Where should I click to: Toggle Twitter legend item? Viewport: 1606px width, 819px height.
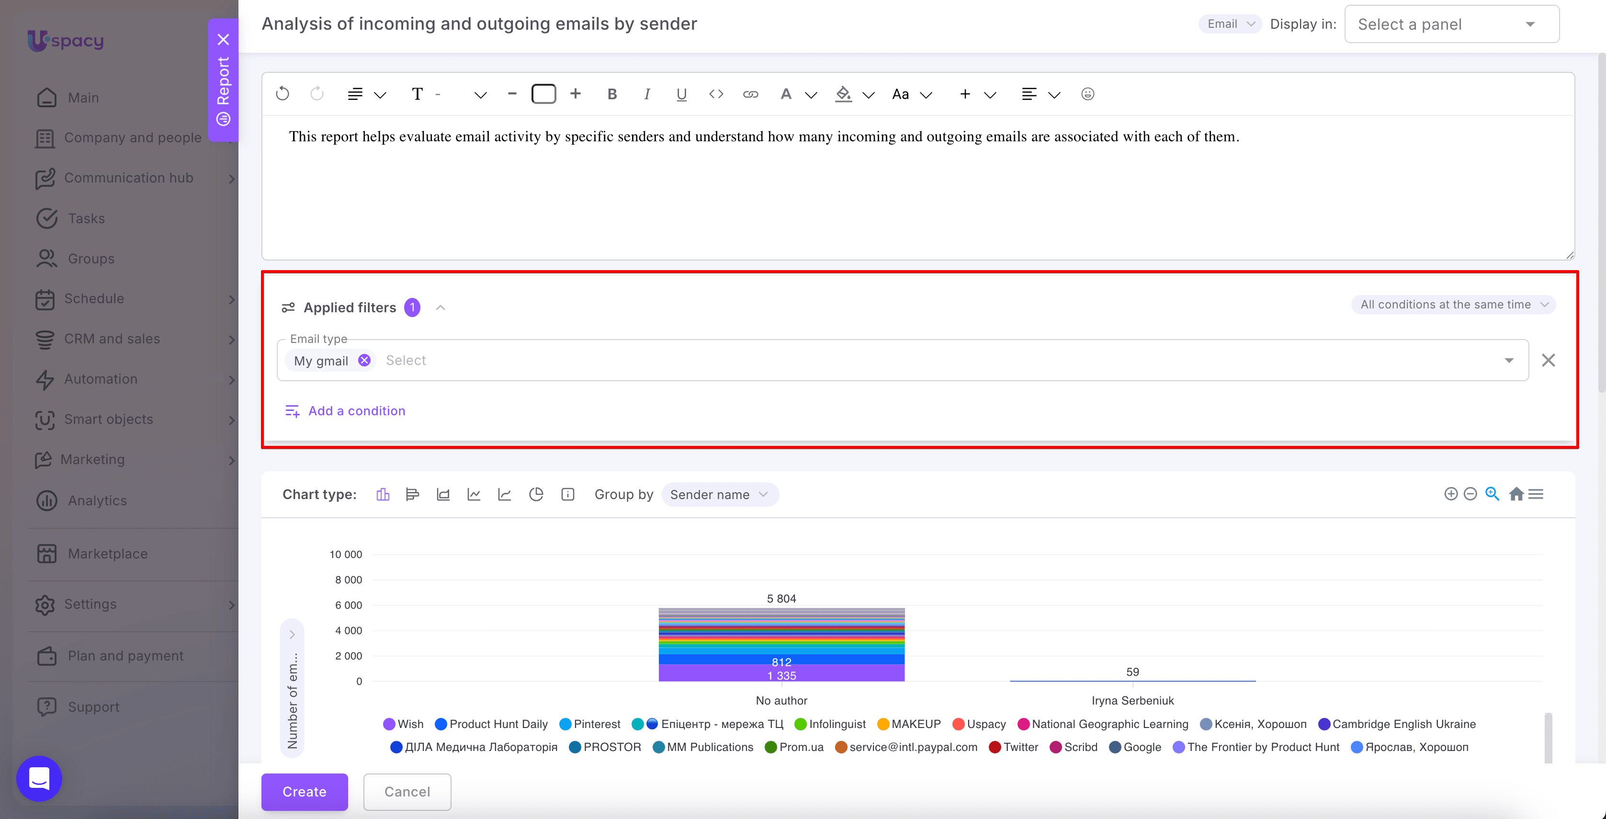(x=1013, y=747)
